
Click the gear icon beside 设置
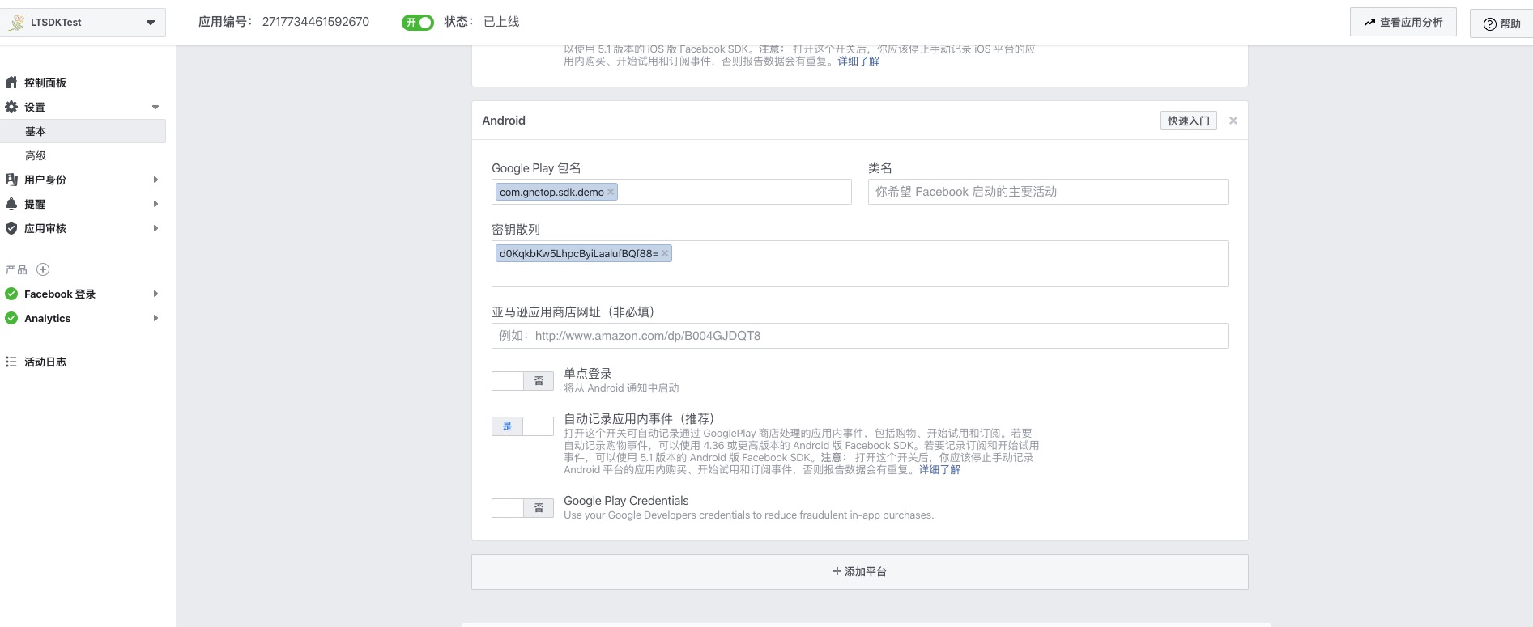pyautogui.click(x=11, y=107)
